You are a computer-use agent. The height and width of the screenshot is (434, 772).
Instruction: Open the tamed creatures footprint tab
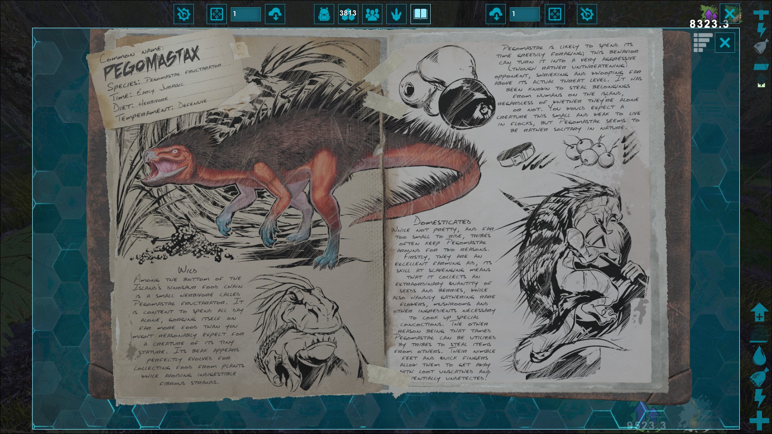click(396, 14)
